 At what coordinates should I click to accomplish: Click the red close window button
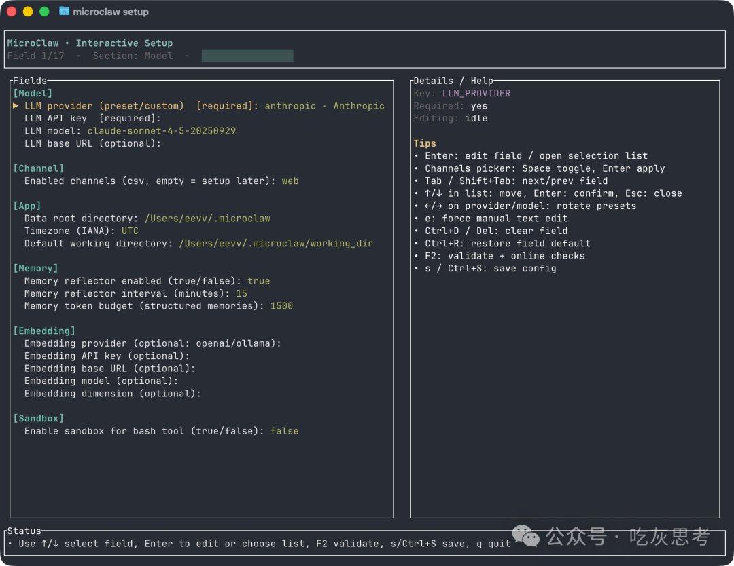point(12,12)
